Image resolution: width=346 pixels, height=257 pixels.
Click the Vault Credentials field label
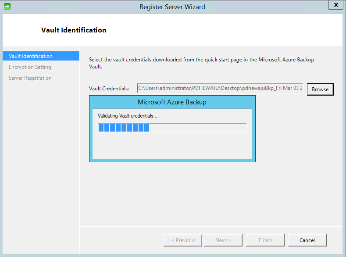pos(109,89)
